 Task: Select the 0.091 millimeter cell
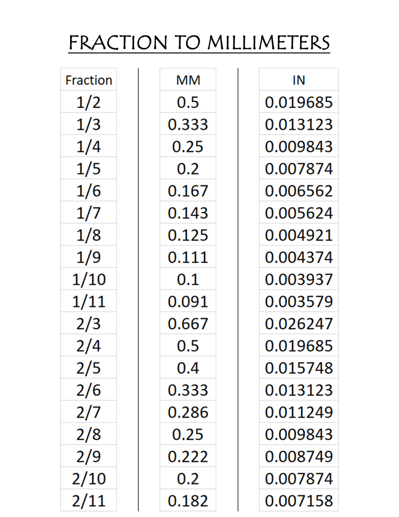188,301
